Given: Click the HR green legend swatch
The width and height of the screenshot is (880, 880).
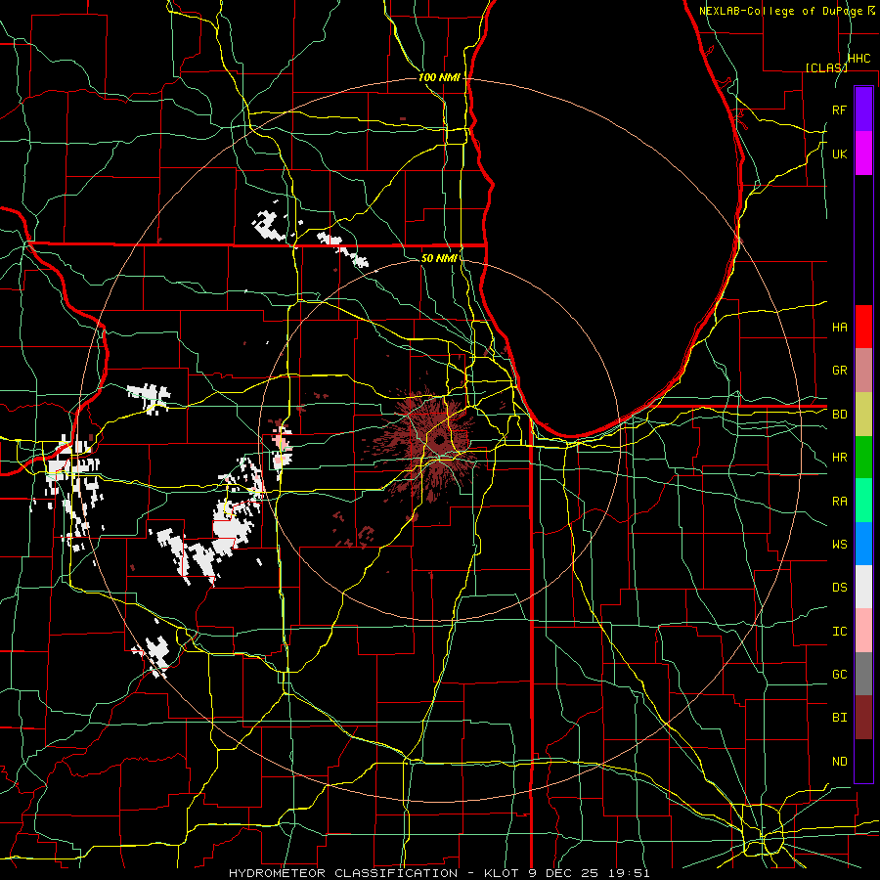Looking at the screenshot, I should click(863, 457).
